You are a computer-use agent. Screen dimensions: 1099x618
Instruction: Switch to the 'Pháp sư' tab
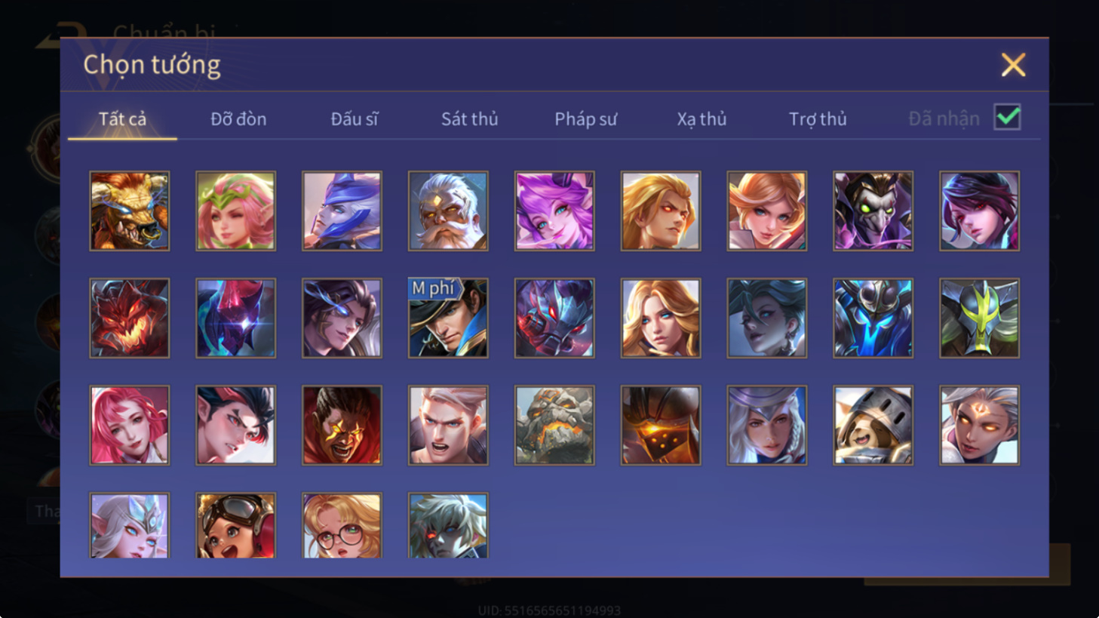coord(585,118)
